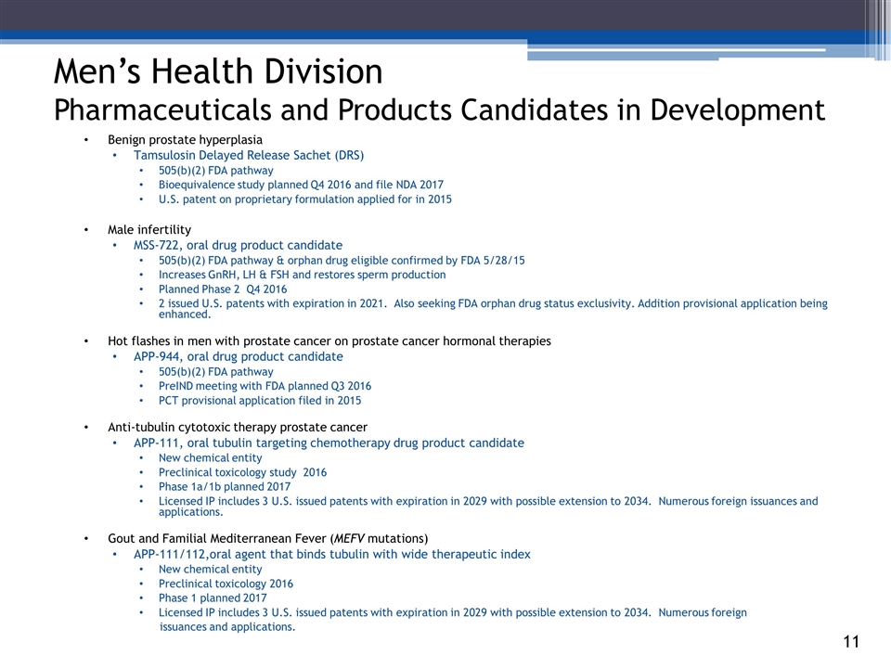Select the "Increases GnRH, LH & FSH" line
The image size is (891, 668).
click(302, 275)
